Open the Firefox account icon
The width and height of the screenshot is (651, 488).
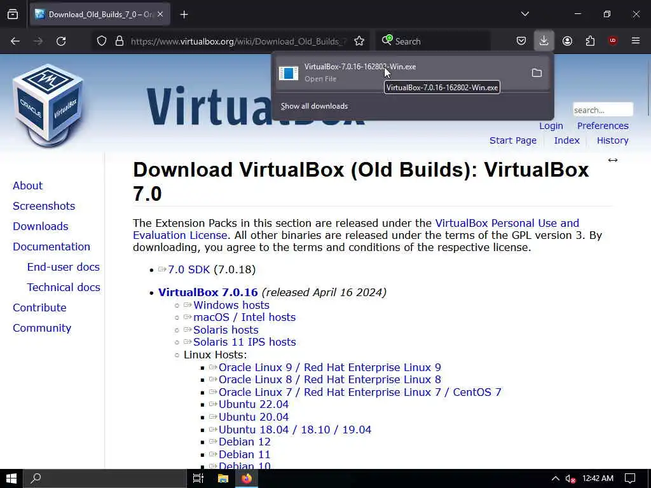click(567, 41)
